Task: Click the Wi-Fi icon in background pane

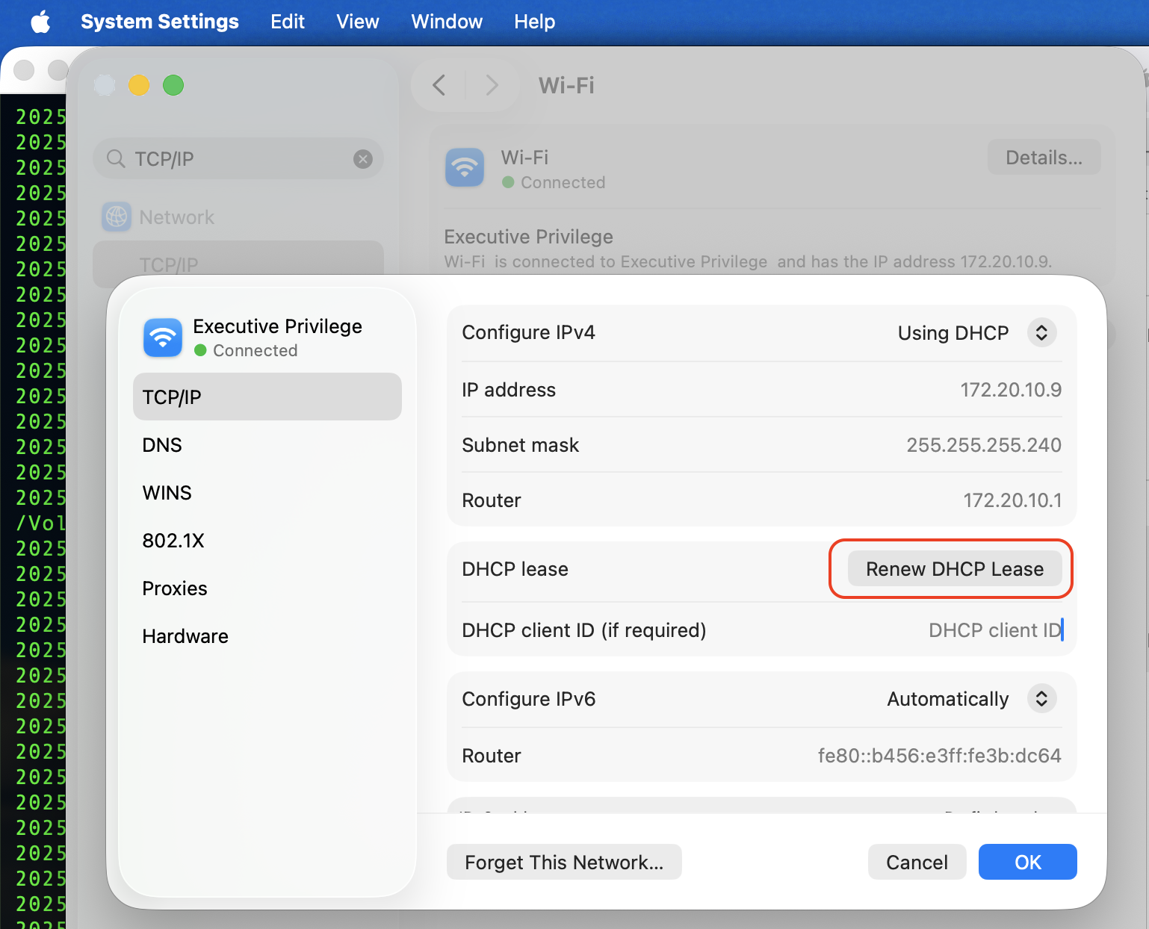Action: click(465, 167)
